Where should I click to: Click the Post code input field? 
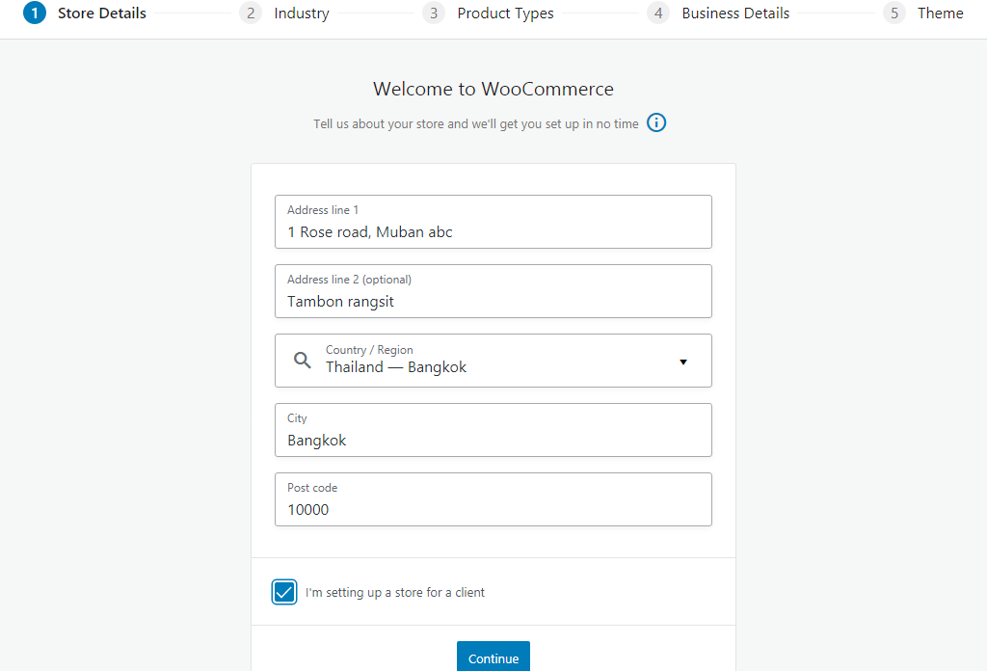click(x=493, y=509)
